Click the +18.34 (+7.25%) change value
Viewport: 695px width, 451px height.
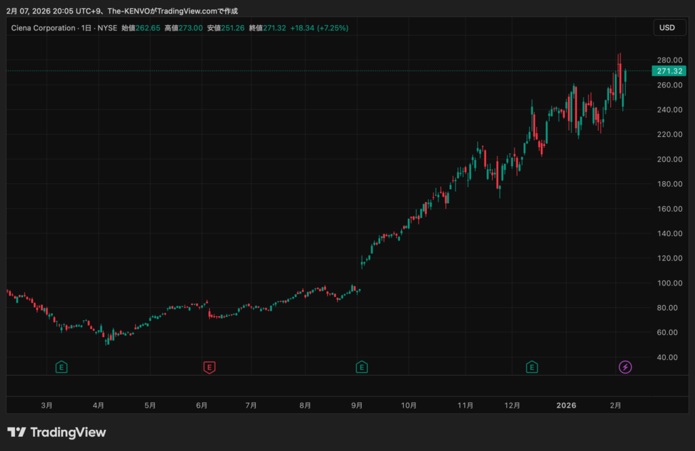point(319,28)
